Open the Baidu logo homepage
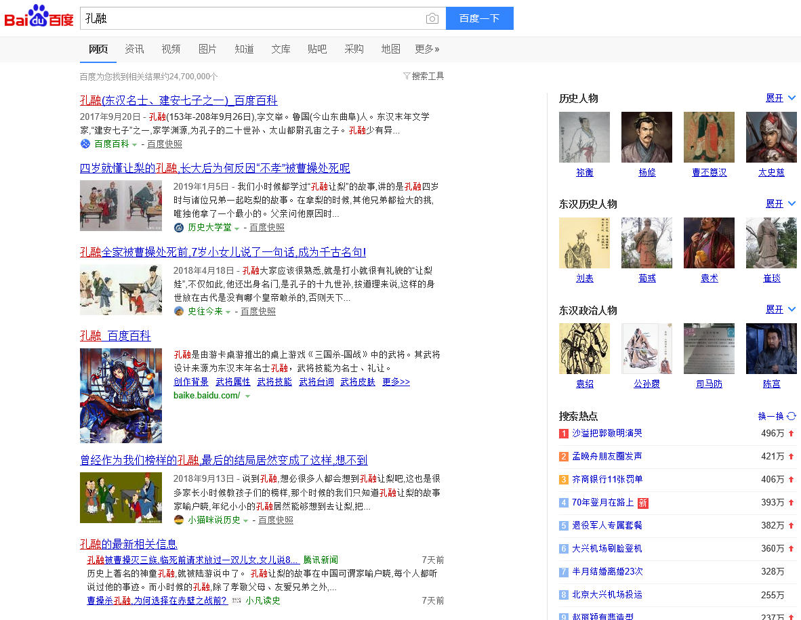Screen dimensions: 801x620 [39, 16]
